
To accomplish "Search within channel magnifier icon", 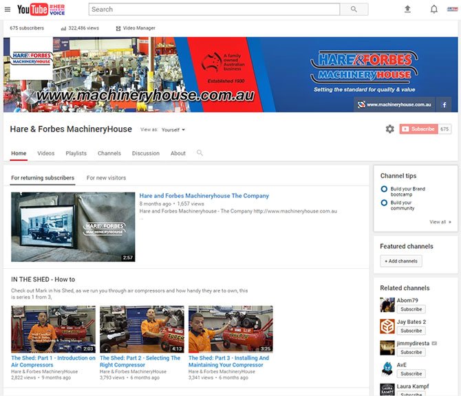I will pos(200,153).
